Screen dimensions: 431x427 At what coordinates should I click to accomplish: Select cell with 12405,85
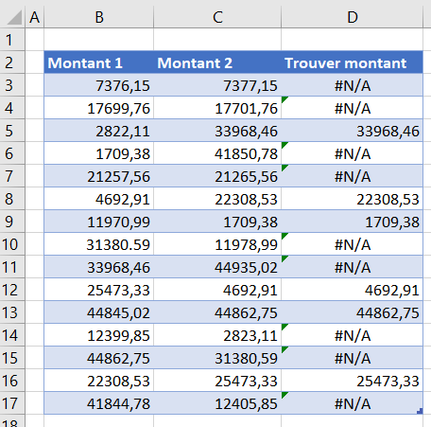[x=217, y=403]
